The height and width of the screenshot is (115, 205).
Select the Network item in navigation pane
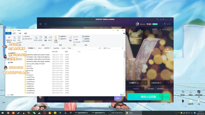(x=11, y=62)
